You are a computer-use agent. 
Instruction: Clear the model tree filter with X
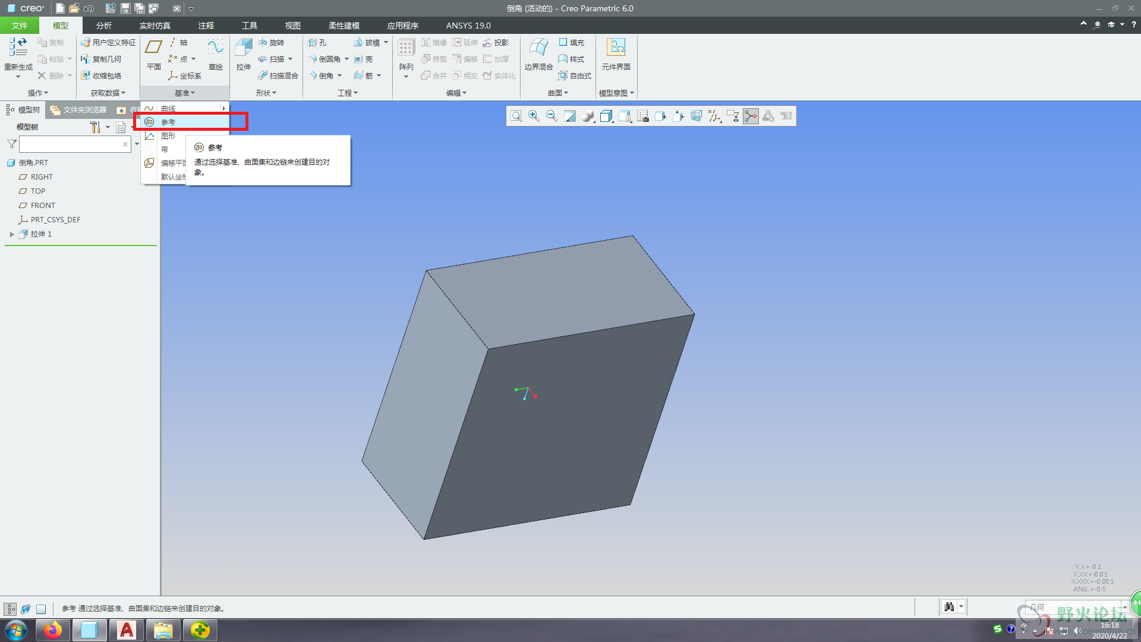pos(125,144)
